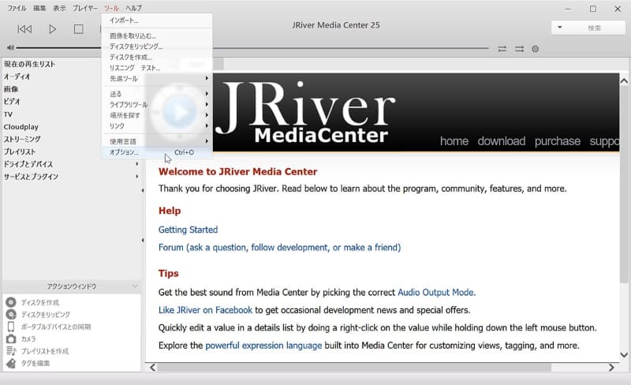Open the 先進ツール submenu

pos(157,79)
